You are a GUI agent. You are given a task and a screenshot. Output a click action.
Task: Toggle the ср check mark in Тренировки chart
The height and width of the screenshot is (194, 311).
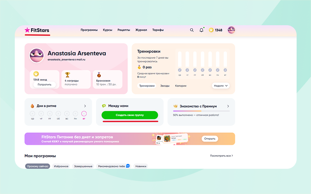(x=180, y=70)
